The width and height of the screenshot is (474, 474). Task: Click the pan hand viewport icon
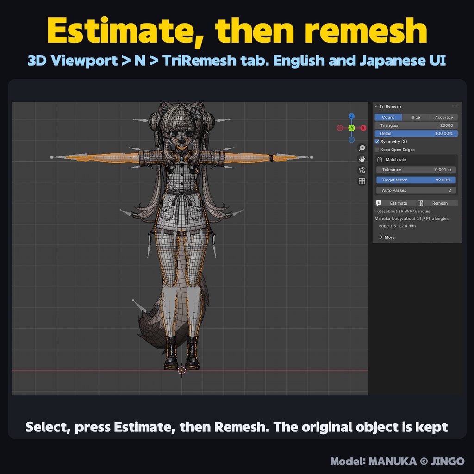(x=362, y=159)
